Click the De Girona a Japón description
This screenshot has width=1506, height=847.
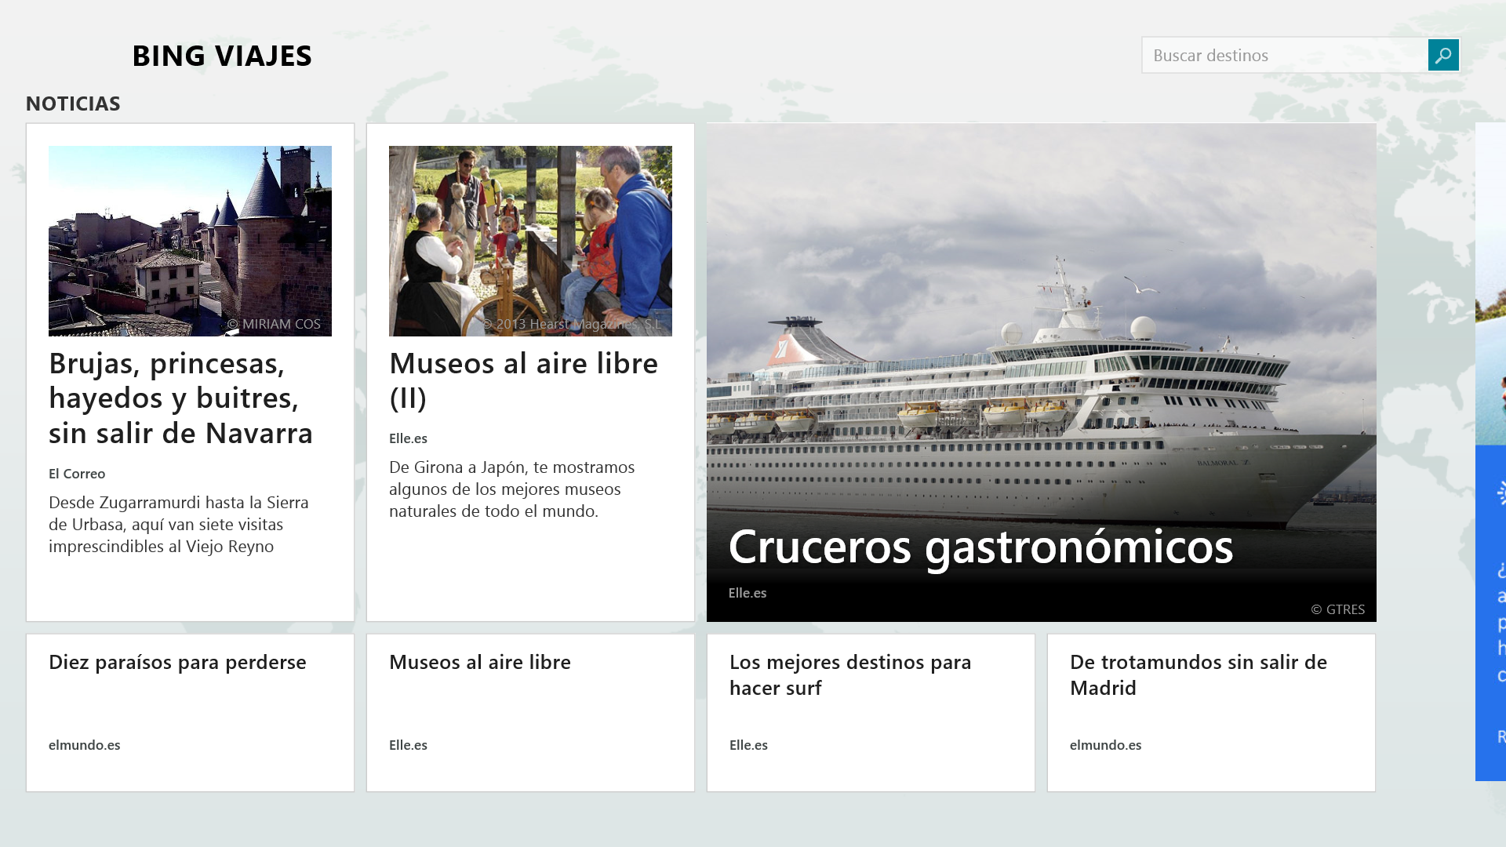(511, 489)
